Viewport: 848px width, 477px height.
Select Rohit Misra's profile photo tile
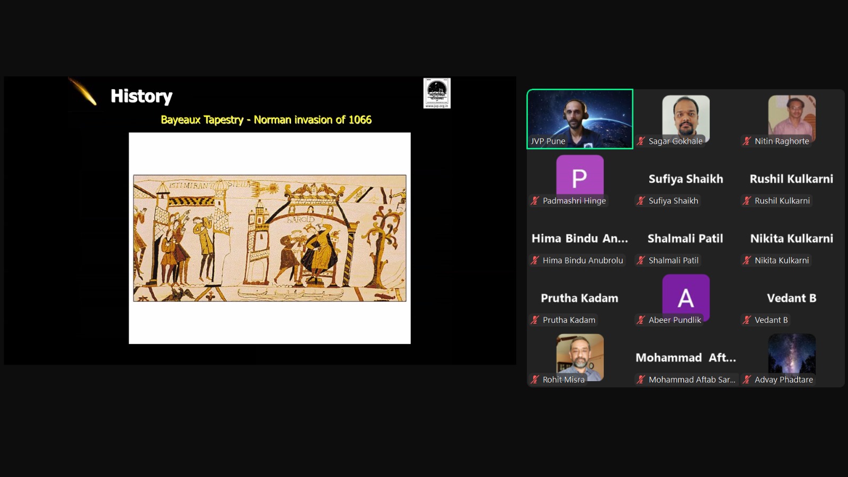(x=580, y=357)
